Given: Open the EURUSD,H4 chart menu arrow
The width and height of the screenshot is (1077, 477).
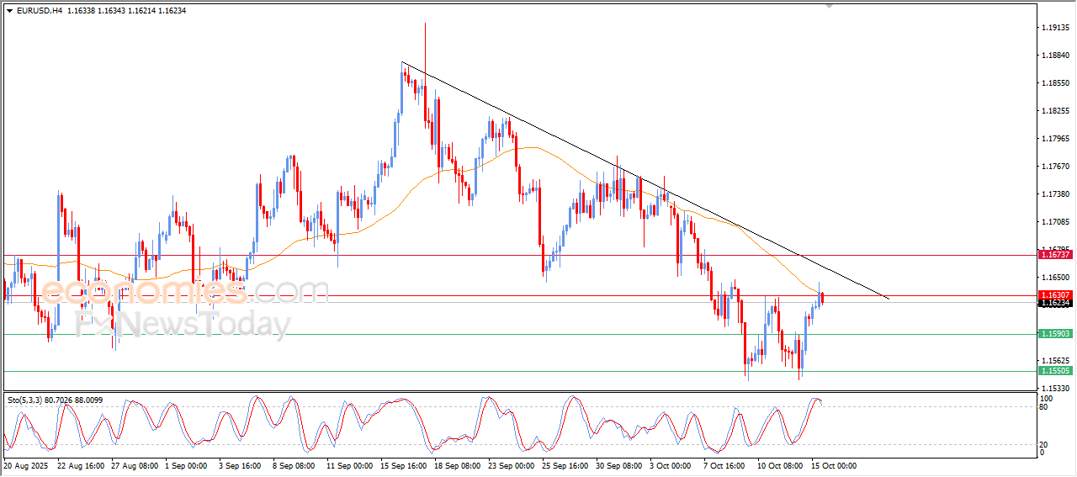Looking at the screenshot, I should [9, 10].
